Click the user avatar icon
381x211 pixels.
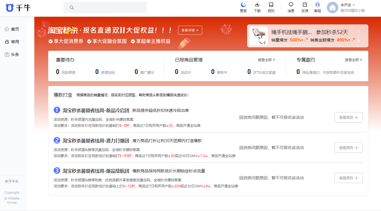332,7
